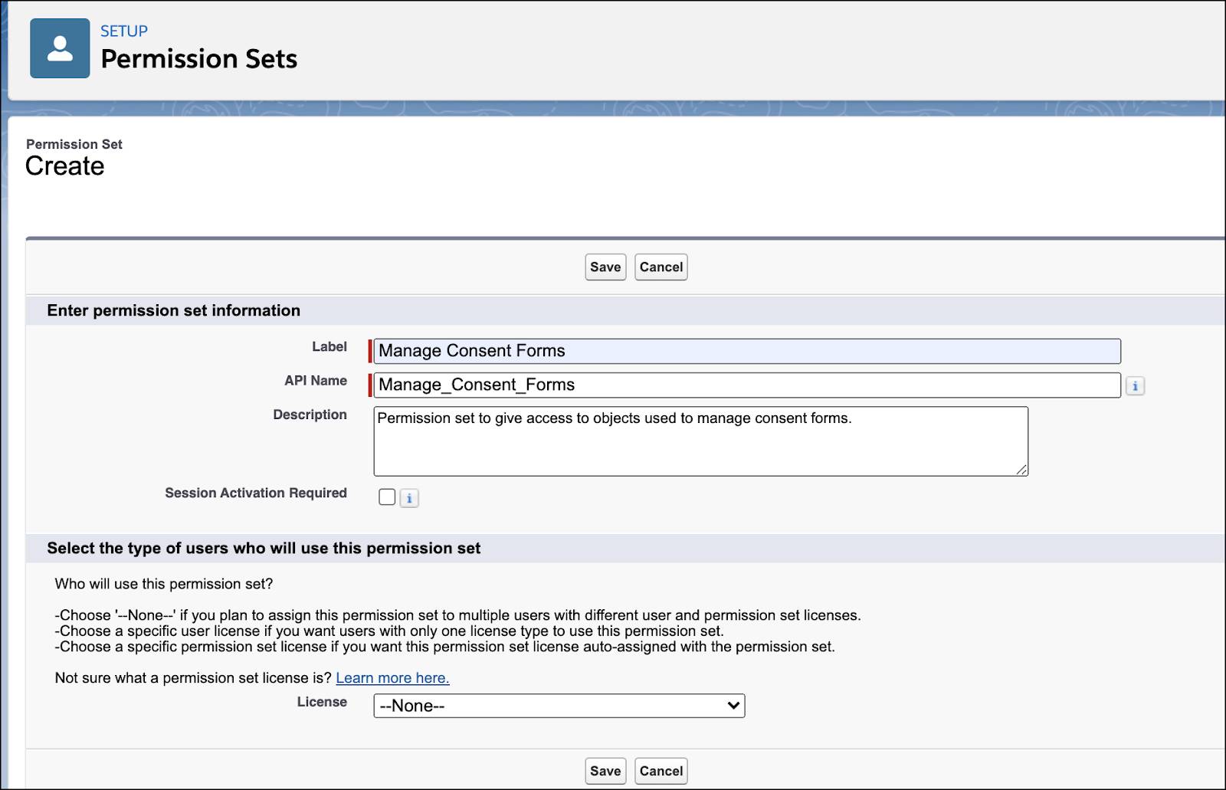Click the Create heading text

(64, 166)
